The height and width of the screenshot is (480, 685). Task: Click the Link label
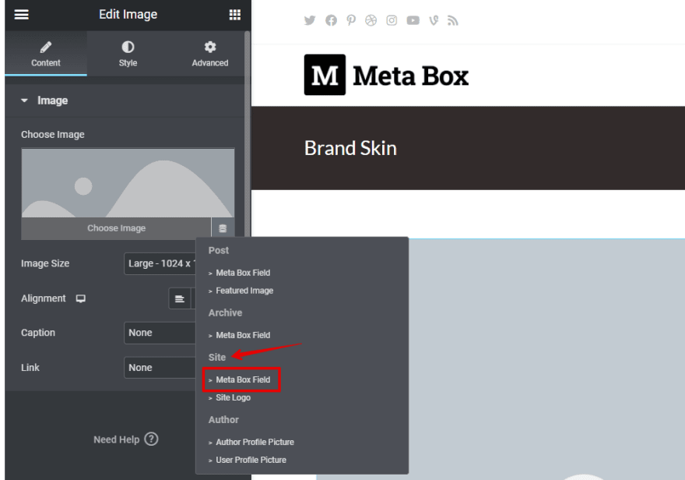coord(30,368)
